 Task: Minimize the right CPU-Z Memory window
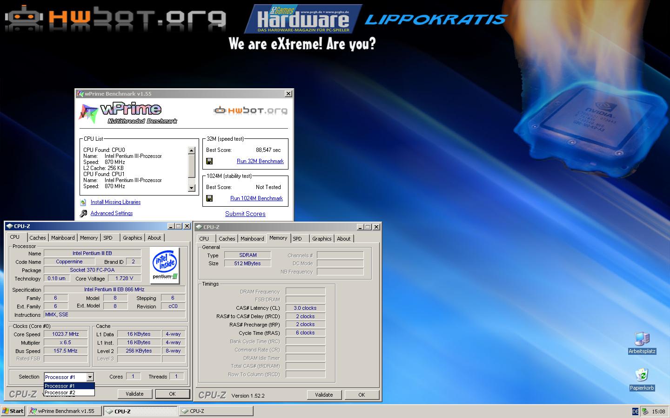(x=360, y=227)
